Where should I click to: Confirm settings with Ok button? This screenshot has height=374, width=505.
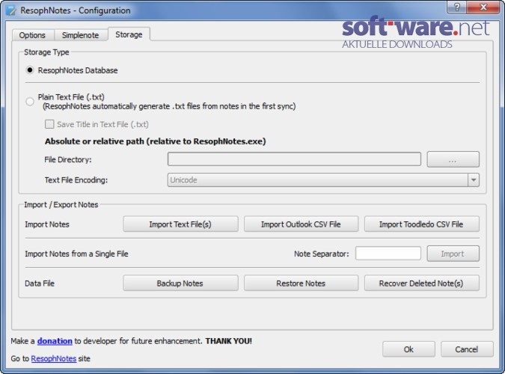click(x=408, y=349)
